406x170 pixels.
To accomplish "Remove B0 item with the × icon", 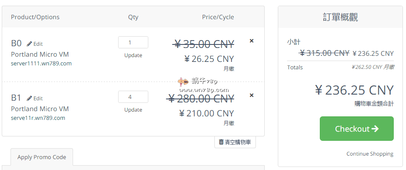I will pos(251,41).
